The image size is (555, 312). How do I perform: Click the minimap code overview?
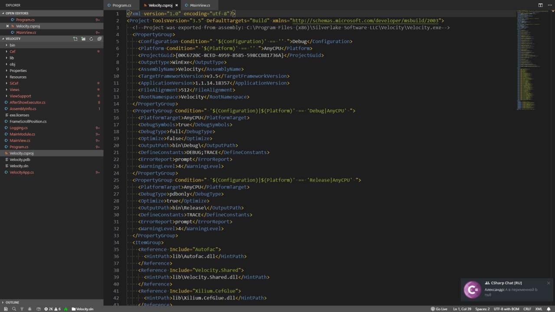click(529, 61)
